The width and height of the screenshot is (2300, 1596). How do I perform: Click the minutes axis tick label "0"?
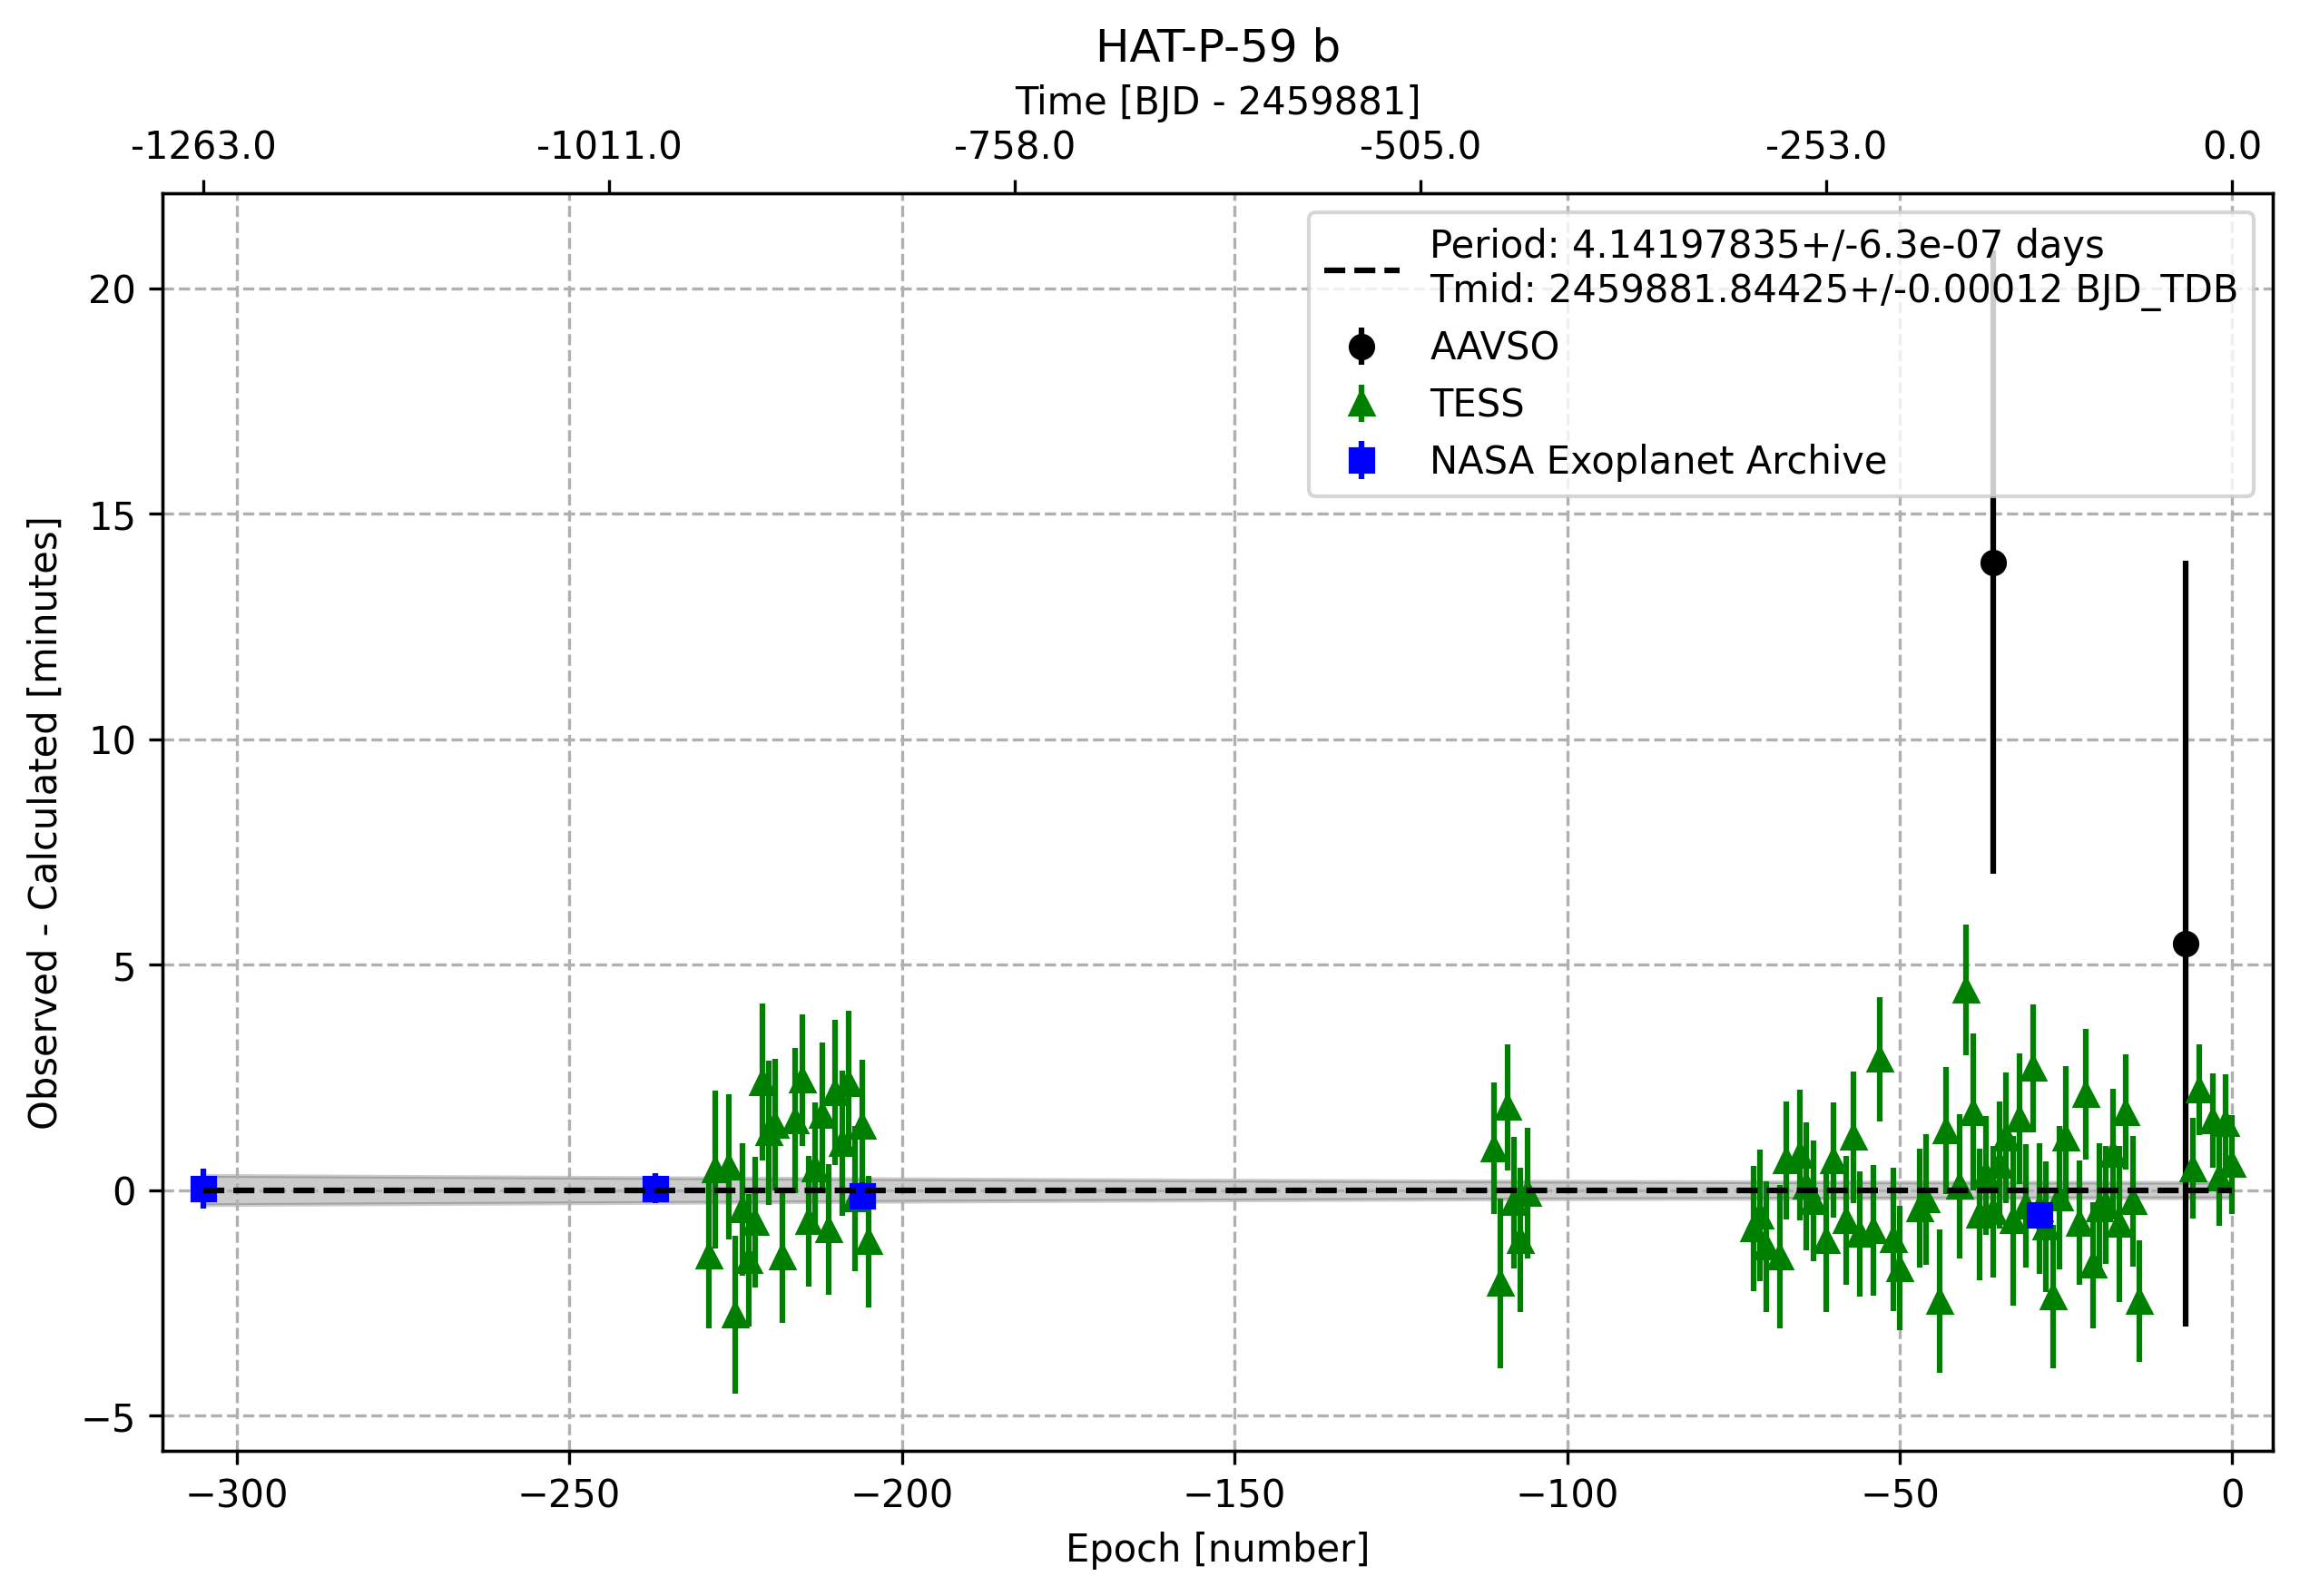click(123, 1191)
